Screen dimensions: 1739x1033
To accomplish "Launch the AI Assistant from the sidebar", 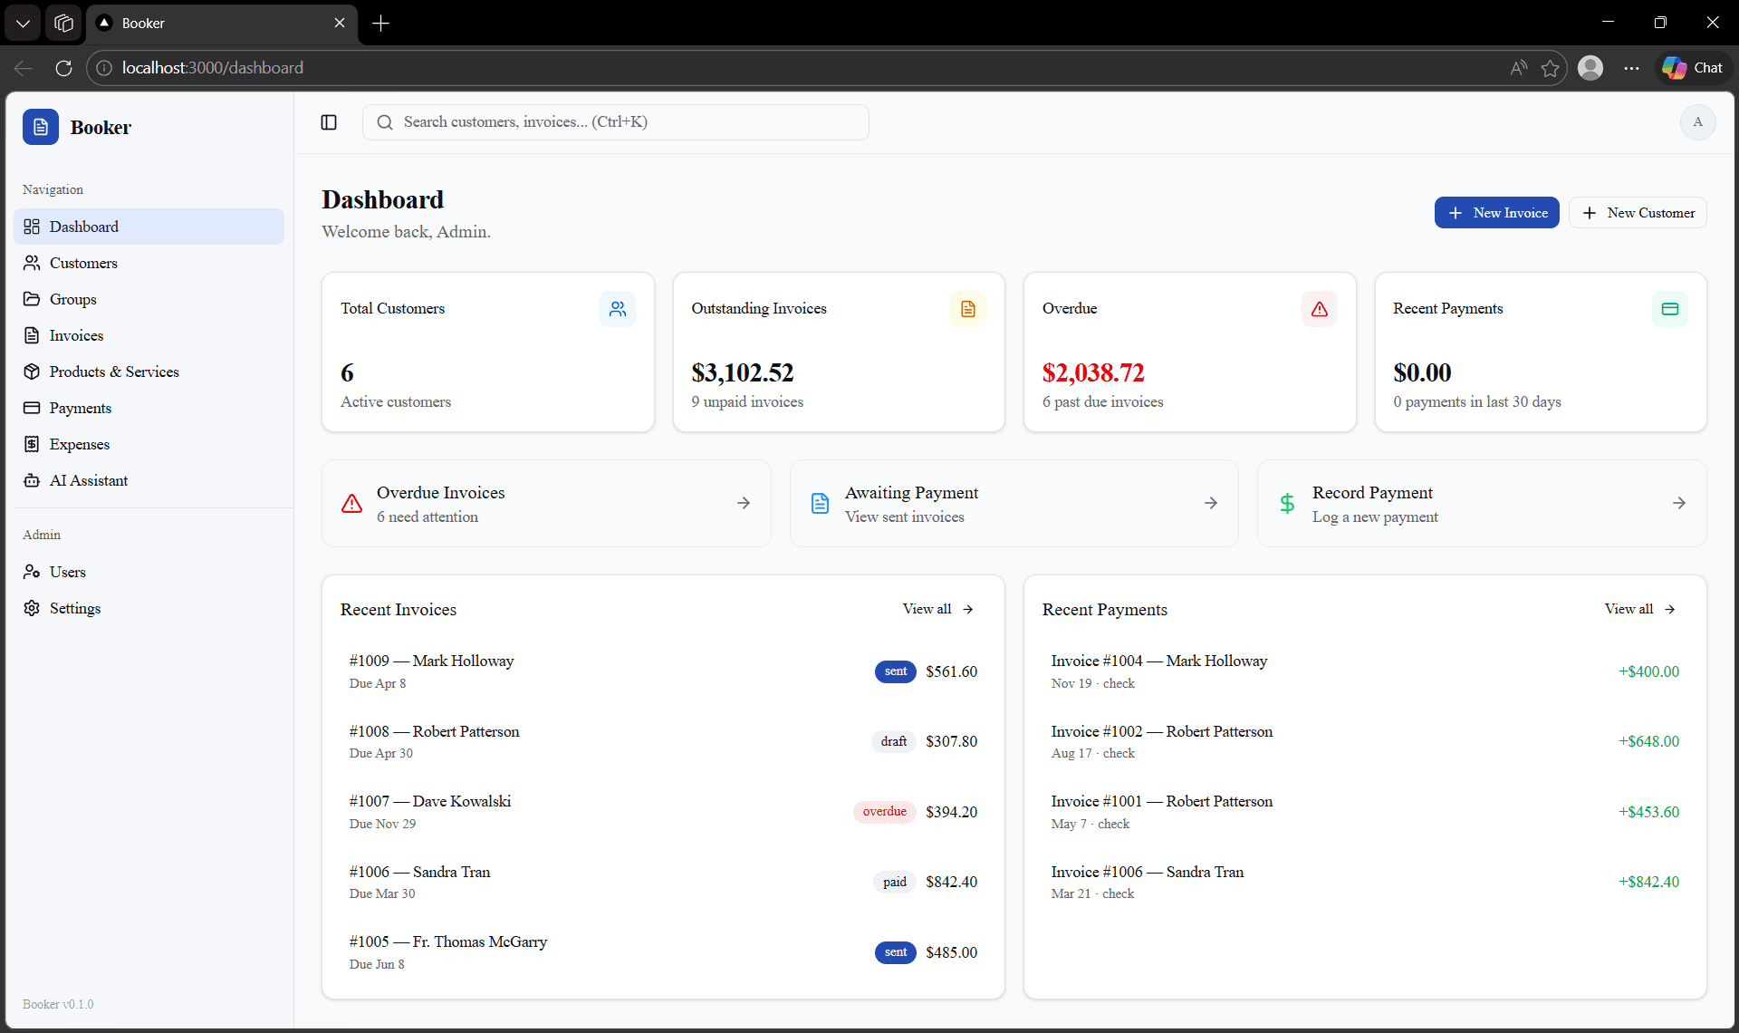I will point(32,480).
